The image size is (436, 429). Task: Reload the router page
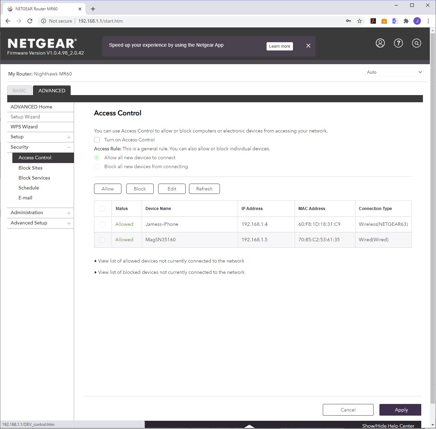click(x=30, y=21)
